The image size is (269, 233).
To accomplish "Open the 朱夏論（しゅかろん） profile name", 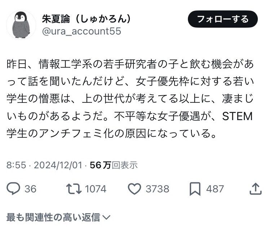I will pos(86,19).
